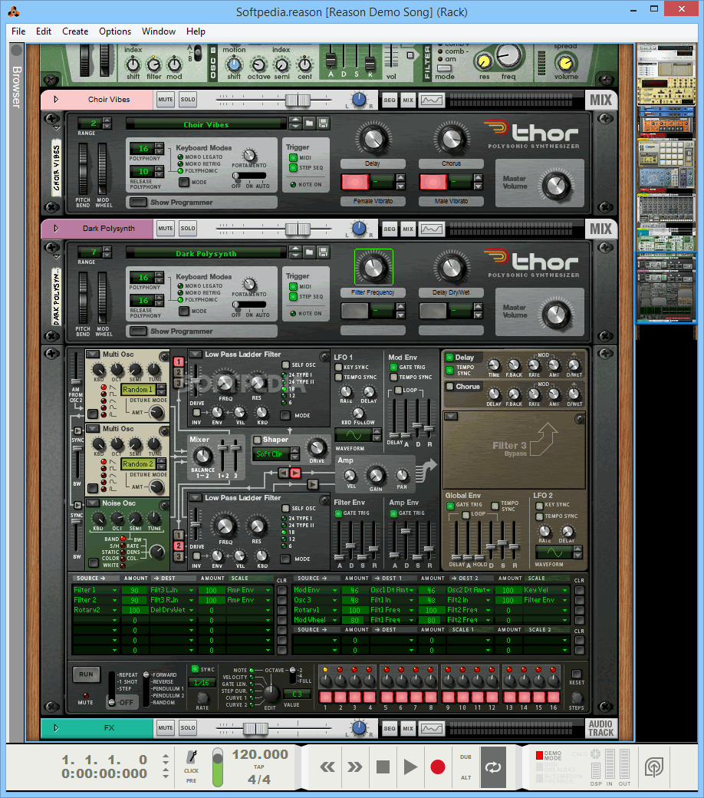This screenshot has width=704, height=798.
Task: Expand the Choir Vibes track triangle
Action: [56, 100]
